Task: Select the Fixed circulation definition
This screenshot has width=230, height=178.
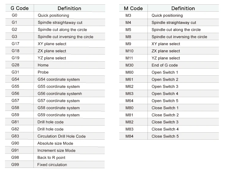Action: click(52, 165)
